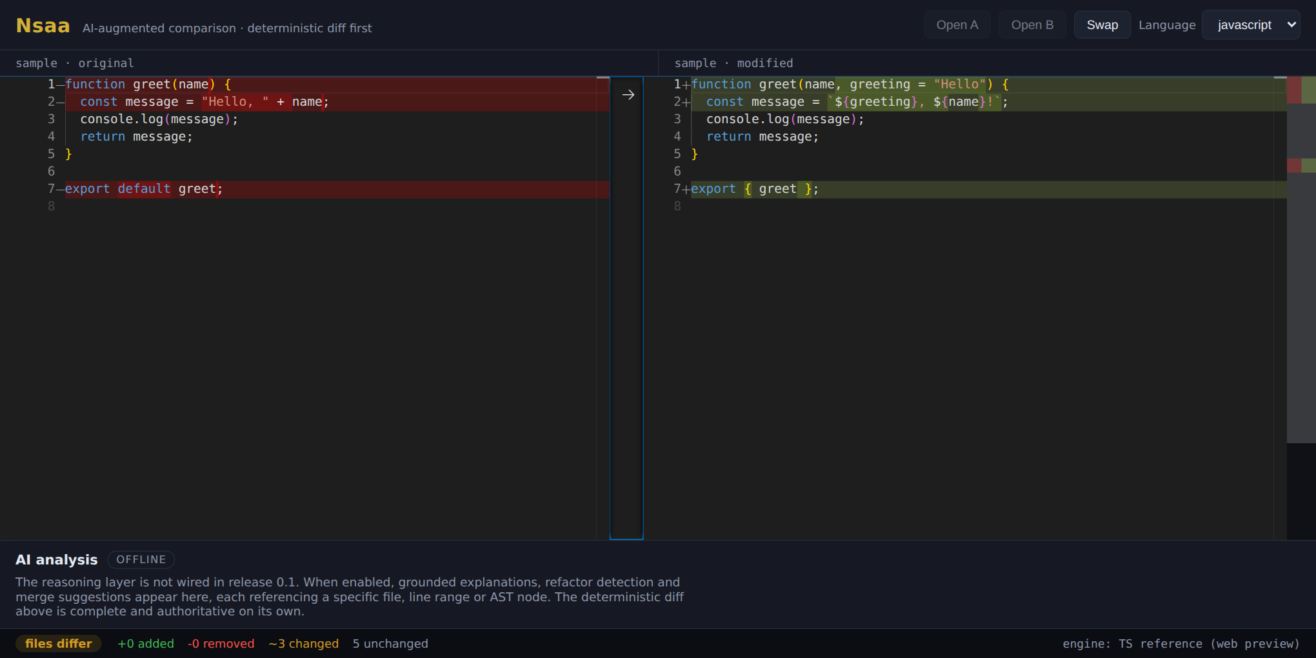Click the AI-augmented comparison subtitle
The height and width of the screenshot is (658, 1316).
pyautogui.click(x=227, y=28)
